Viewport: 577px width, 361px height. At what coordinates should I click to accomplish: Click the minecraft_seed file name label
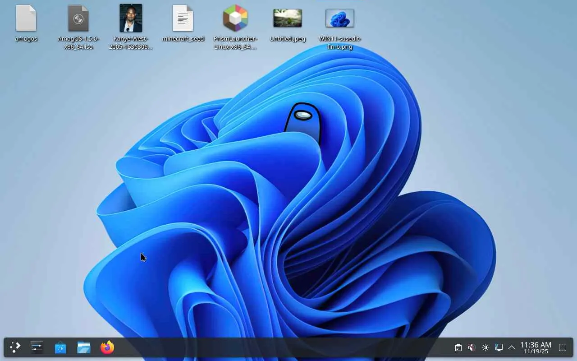pos(183,39)
